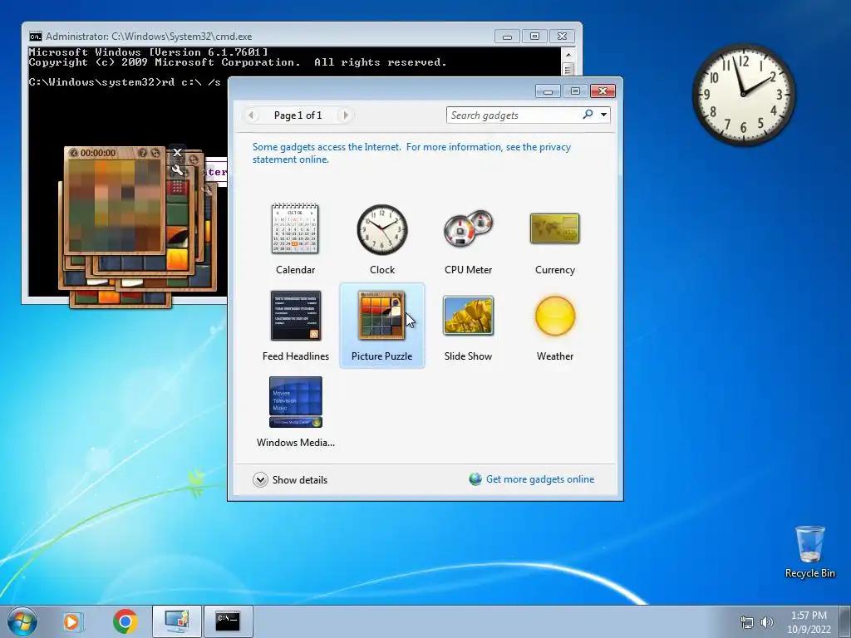This screenshot has height=638, width=851.
Task: Shuffle the Picture Puzzle tiles
Action: tap(155, 153)
